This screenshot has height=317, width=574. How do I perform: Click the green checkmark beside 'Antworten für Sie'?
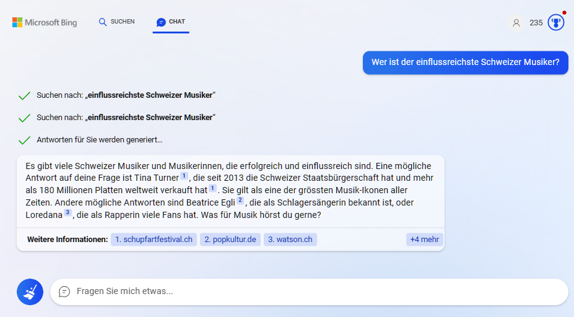pos(24,140)
